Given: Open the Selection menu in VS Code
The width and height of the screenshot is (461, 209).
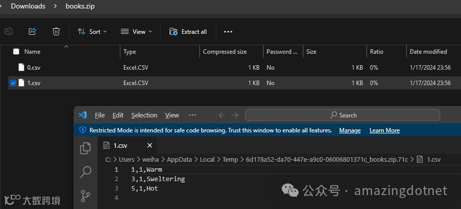Looking at the screenshot, I should point(144,115).
